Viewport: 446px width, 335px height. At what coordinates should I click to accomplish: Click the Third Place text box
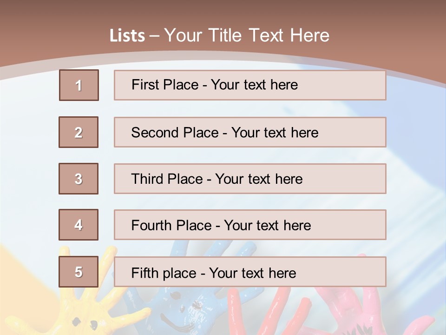250,179
